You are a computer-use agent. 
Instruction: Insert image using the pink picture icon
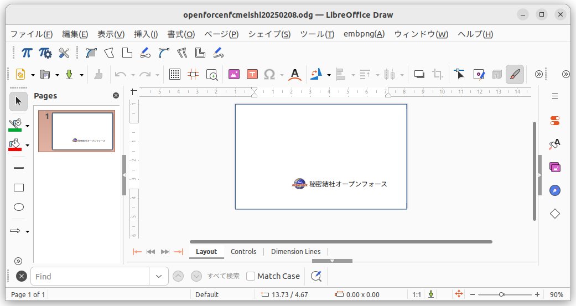coord(234,75)
